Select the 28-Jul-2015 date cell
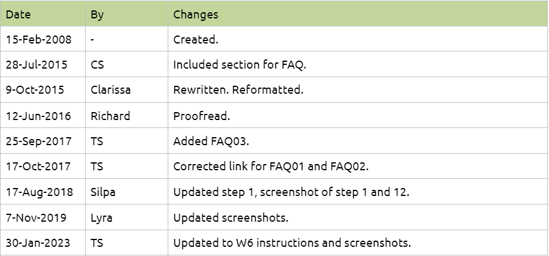Viewport: 549px width, 256px height. [37, 65]
